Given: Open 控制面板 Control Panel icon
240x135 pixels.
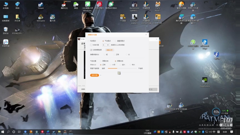Looking at the screenshot, I should click(6, 18).
